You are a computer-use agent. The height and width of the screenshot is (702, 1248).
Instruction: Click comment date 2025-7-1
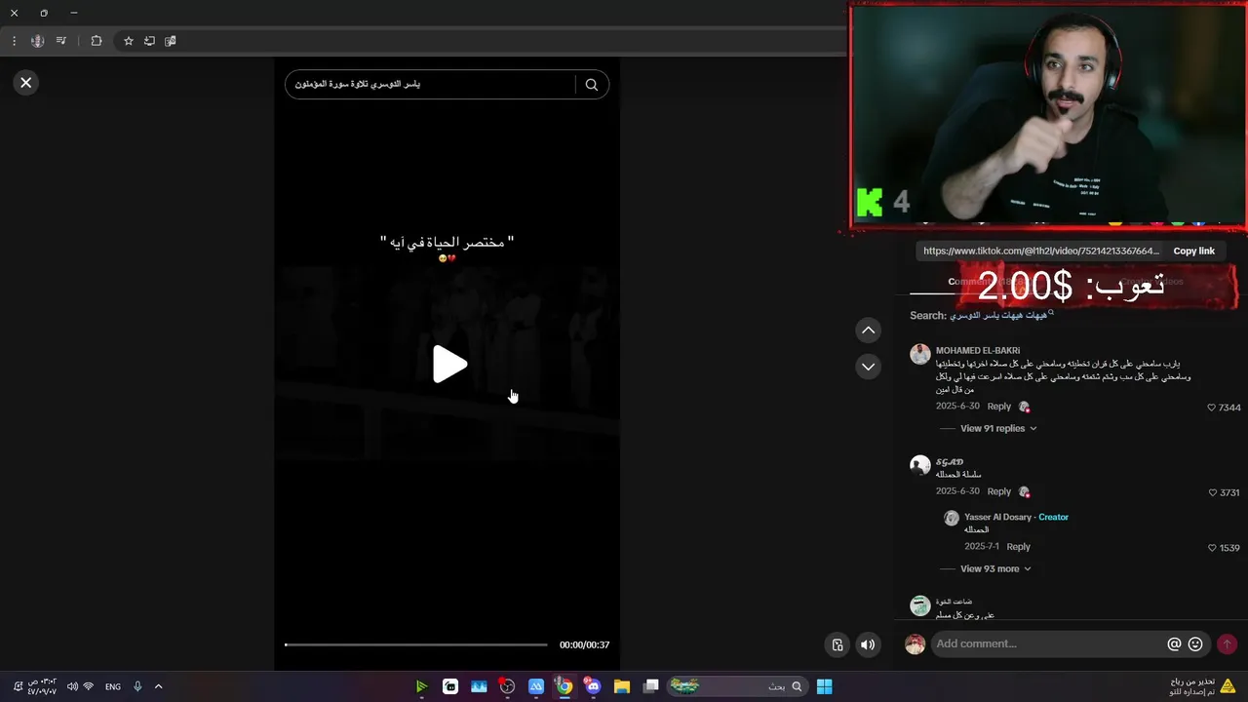point(982,547)
